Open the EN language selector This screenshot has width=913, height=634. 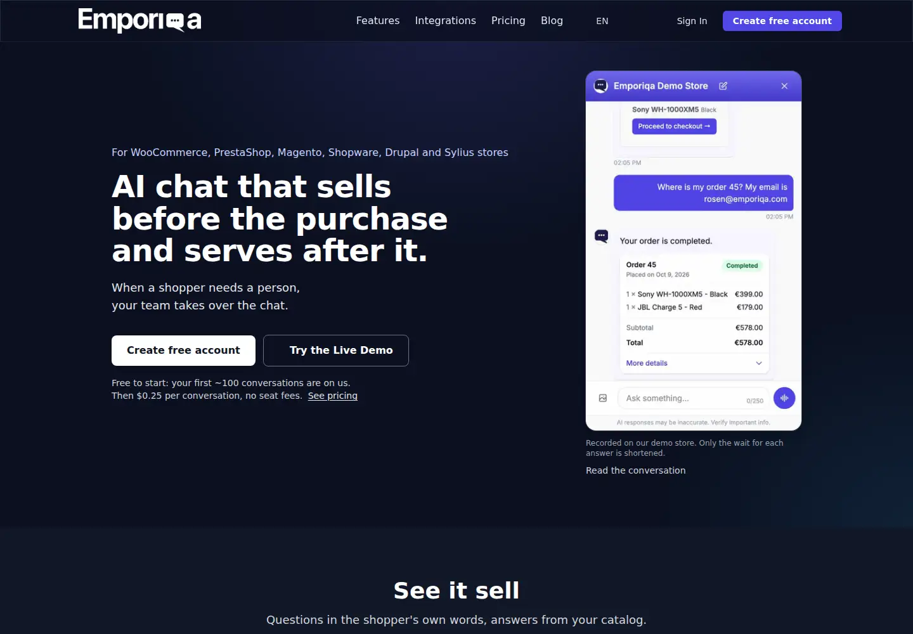(x=602, y=21)
